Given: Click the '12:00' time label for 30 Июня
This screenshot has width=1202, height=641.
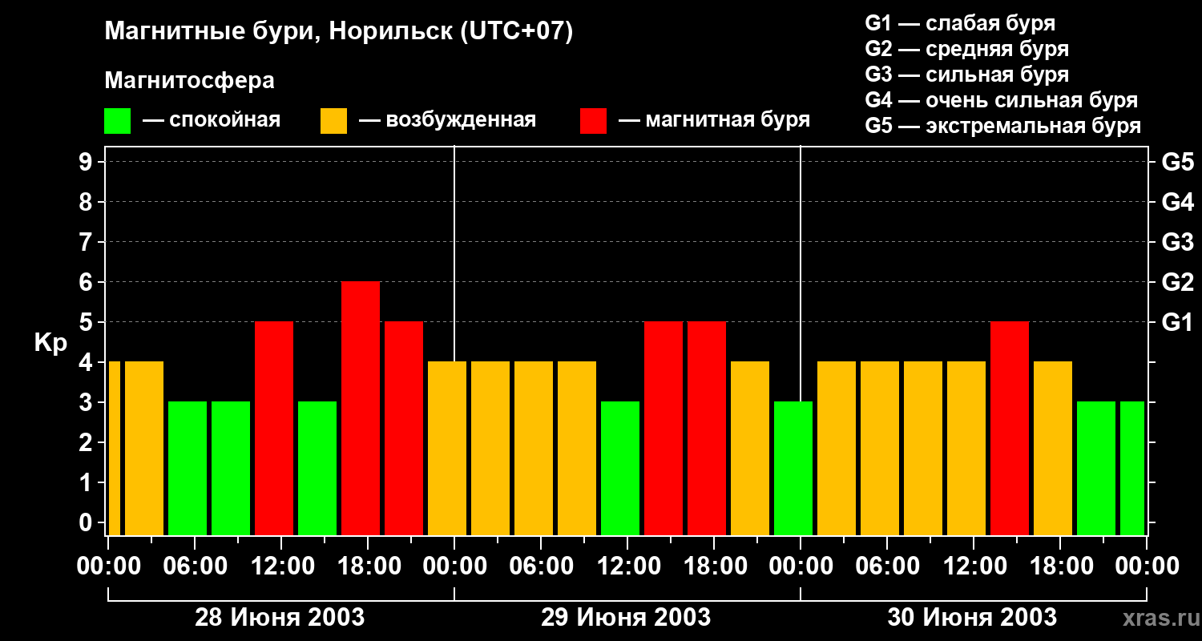Looking at the screenshot, I should tap(974, 566).
